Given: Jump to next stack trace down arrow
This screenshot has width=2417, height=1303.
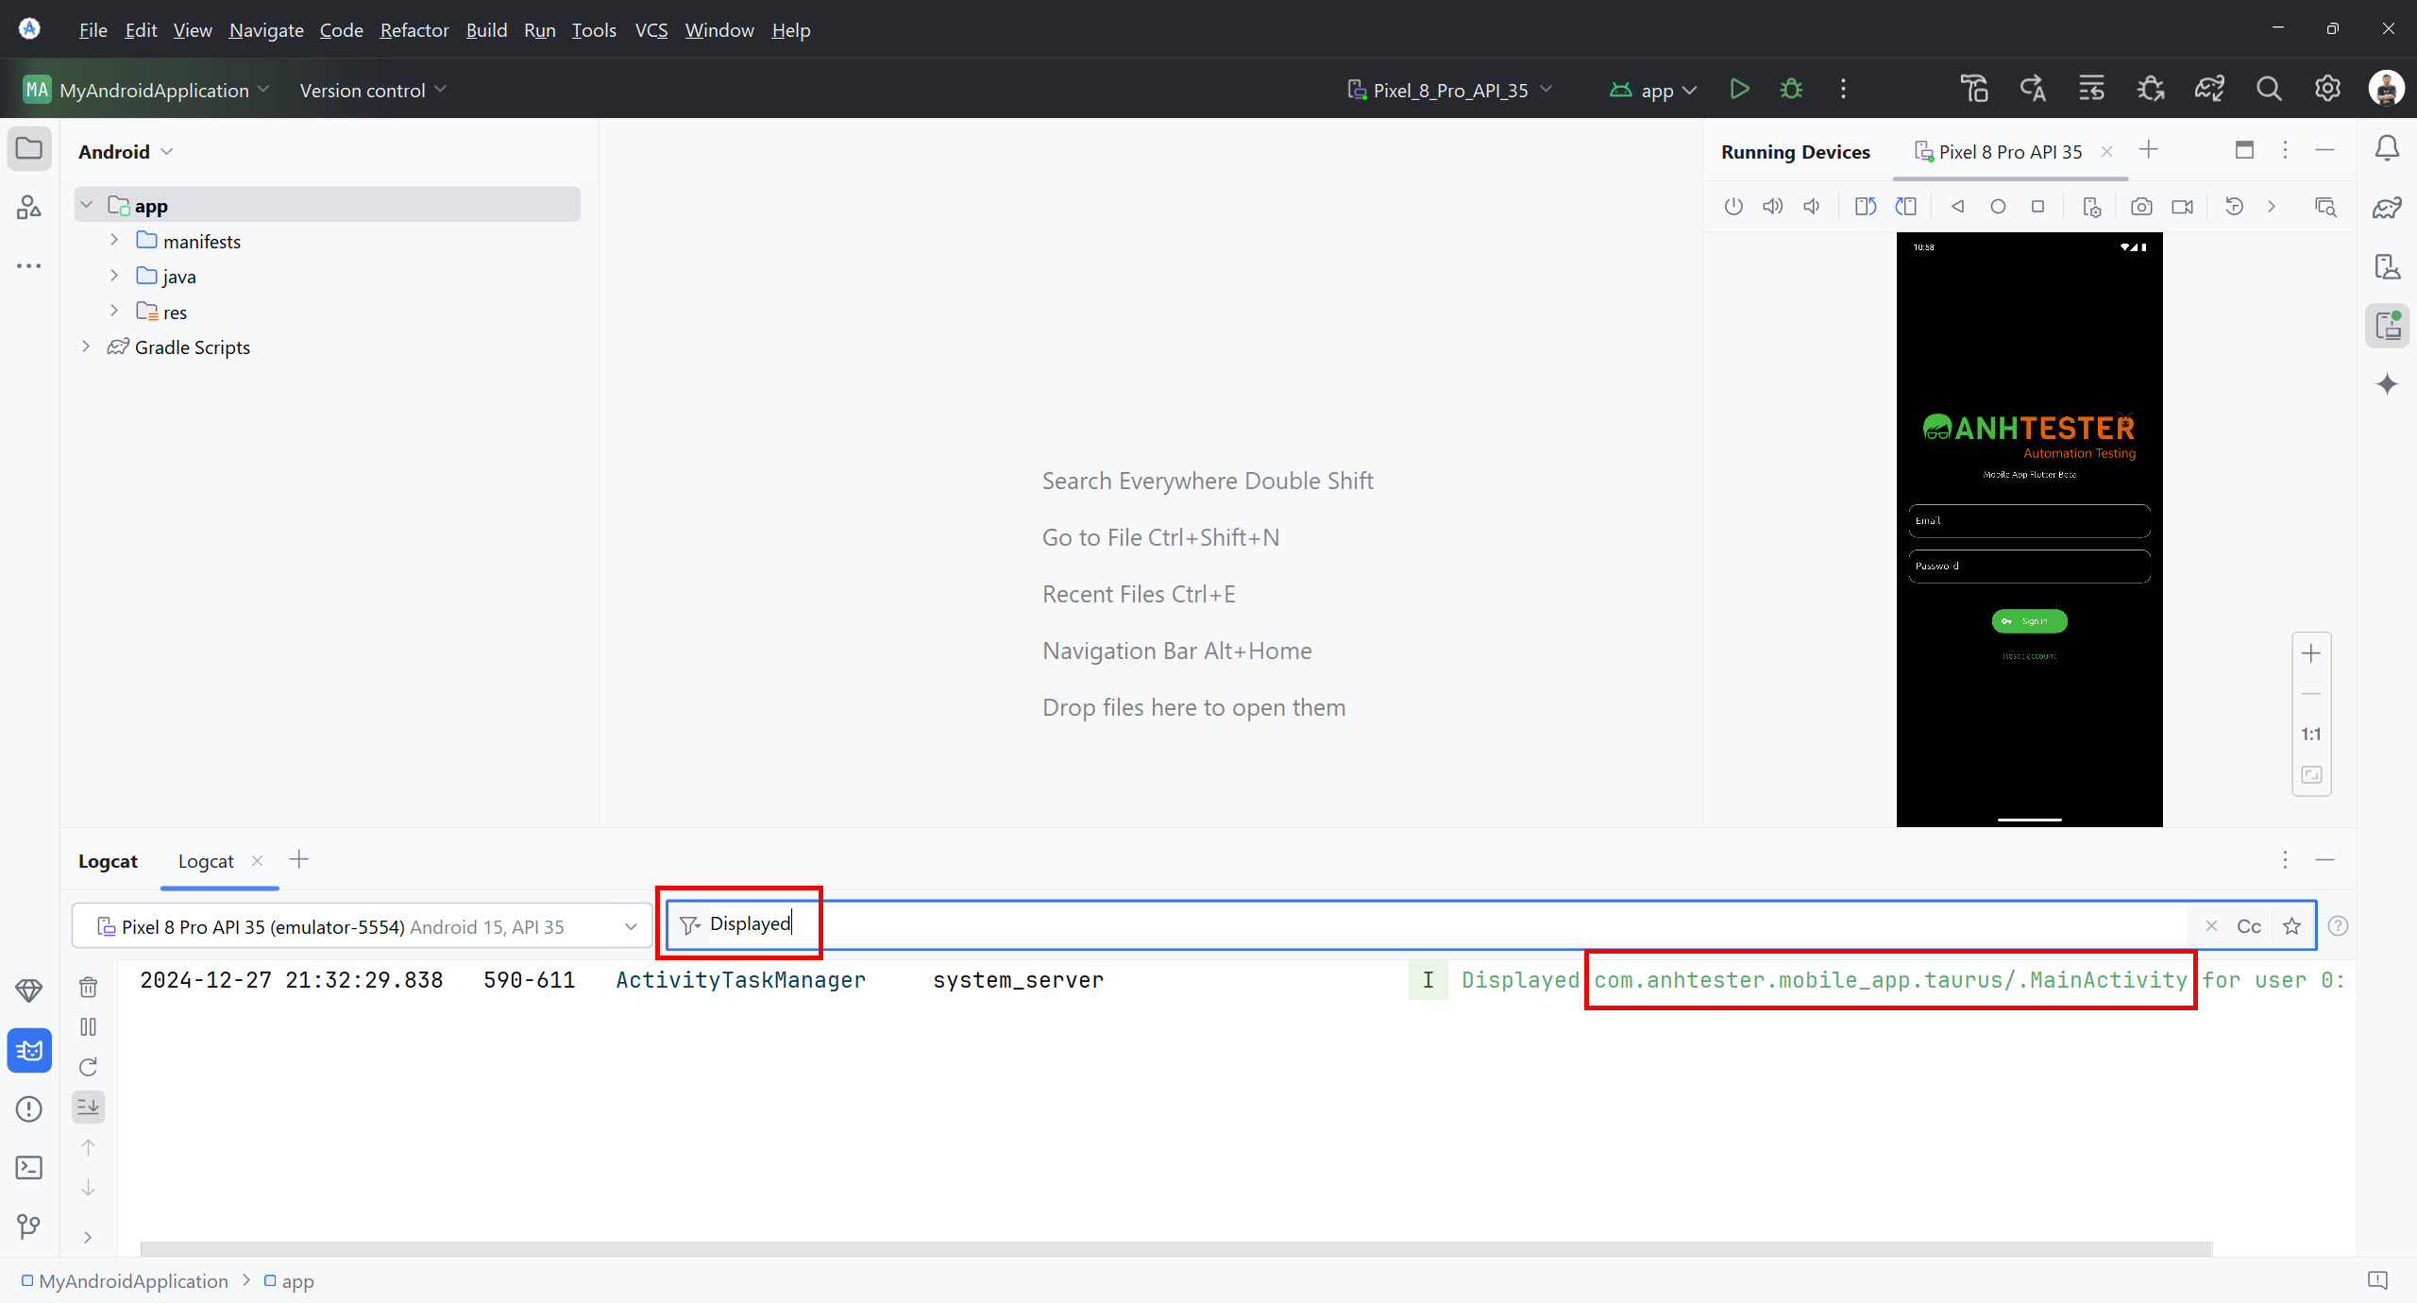Looking at the screenshot, I should (89, 1188).
